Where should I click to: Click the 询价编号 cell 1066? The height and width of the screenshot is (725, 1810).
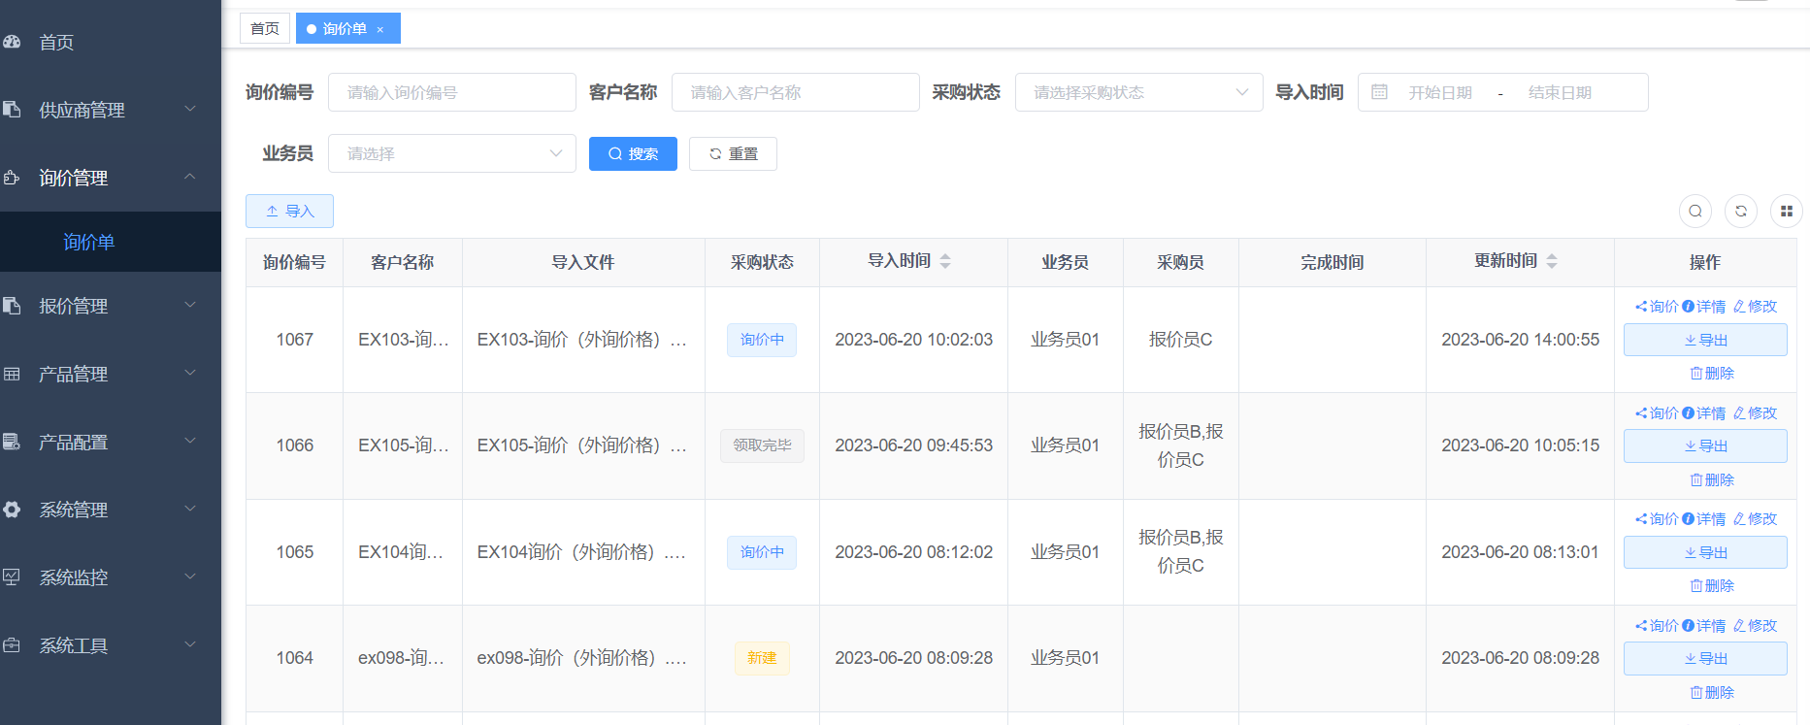294,445
